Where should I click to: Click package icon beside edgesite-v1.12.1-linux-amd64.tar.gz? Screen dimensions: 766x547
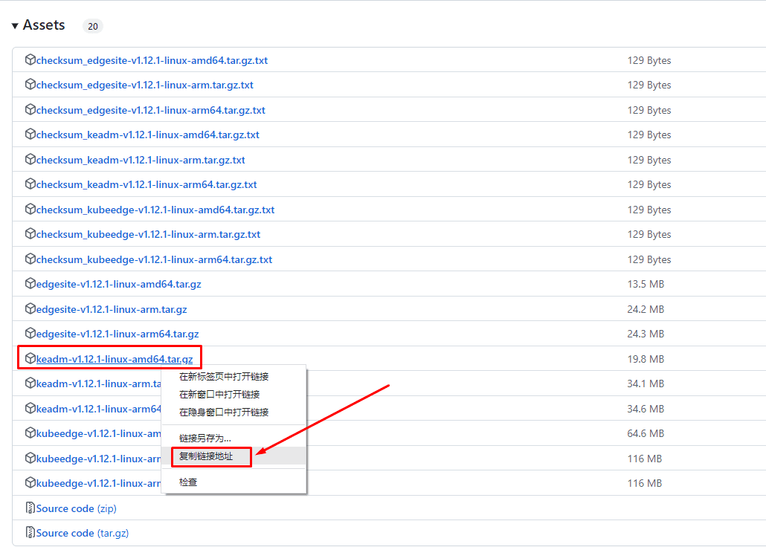[x=30, y=283]
